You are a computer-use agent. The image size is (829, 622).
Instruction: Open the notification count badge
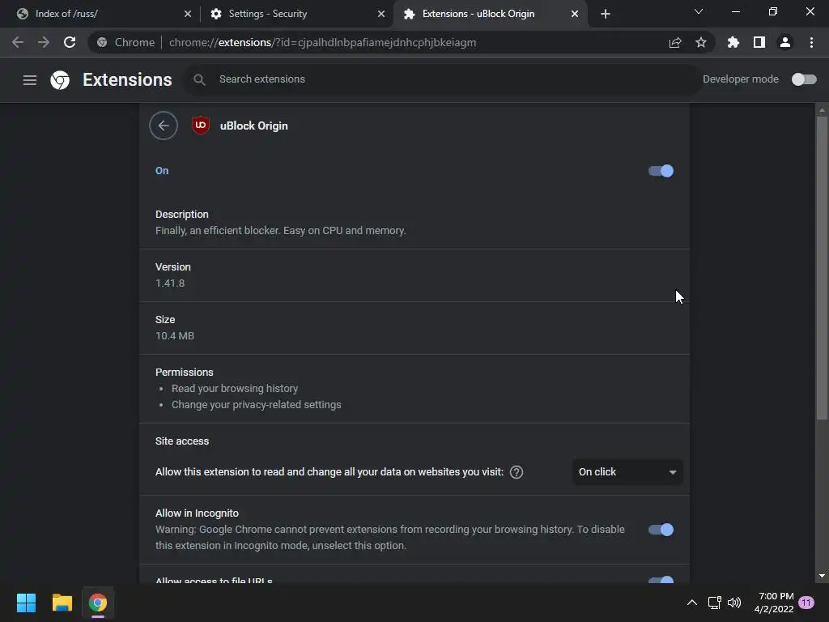(806, 603)
